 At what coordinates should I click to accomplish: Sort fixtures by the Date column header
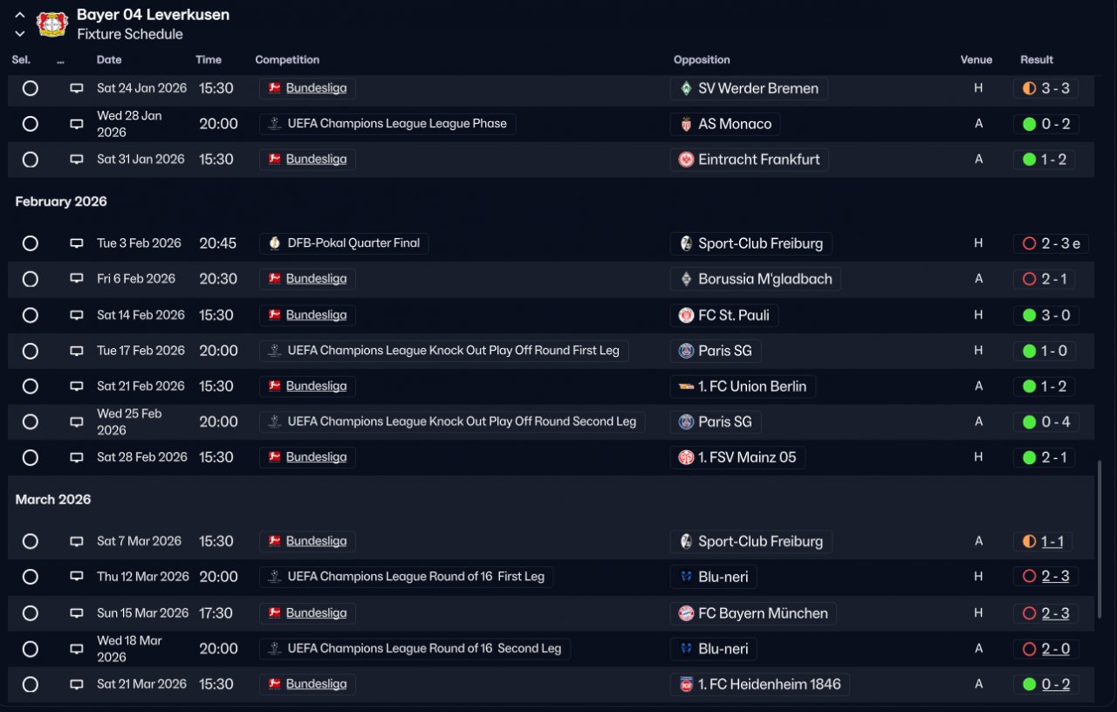click(109, 60)
